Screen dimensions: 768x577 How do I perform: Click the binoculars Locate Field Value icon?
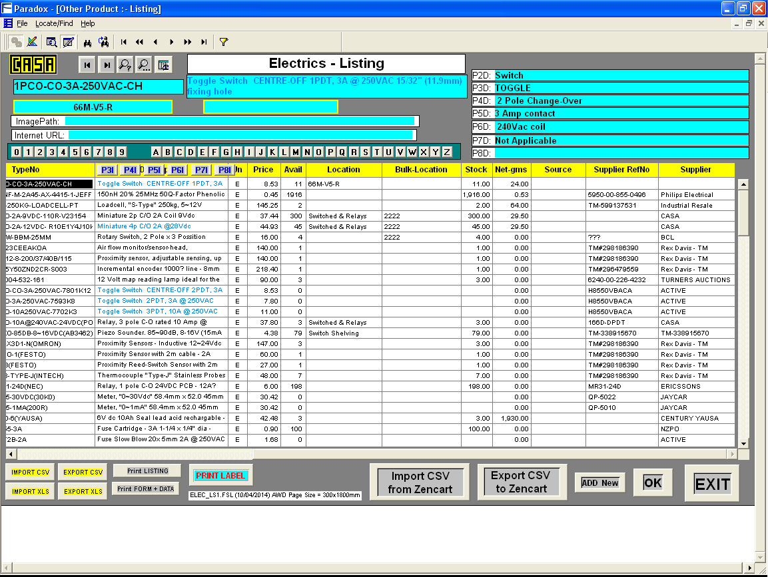(87, 42)
